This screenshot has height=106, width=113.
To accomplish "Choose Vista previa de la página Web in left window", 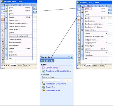I will (x=18, y=36).
